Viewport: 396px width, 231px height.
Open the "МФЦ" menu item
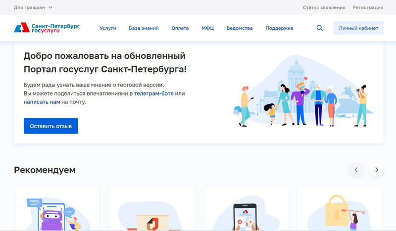(x=207, y=28)
